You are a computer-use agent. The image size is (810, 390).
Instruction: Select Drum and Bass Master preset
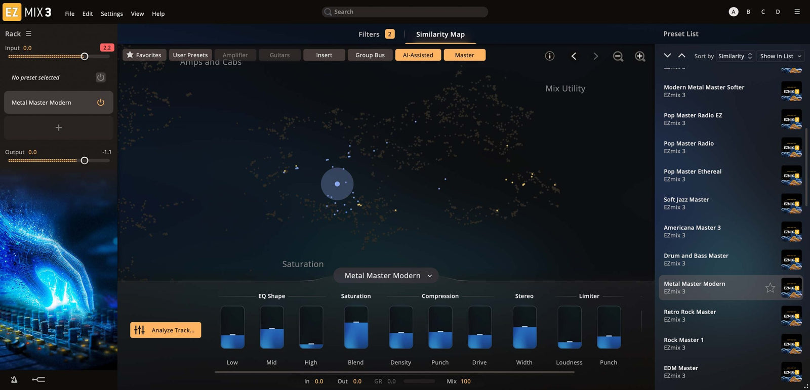(x=732, y=259)
